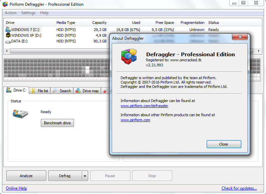Click the '4,9 GB' capacity cell
The height and width of the screenshot is (194, 266).
[x=101, y=35]
